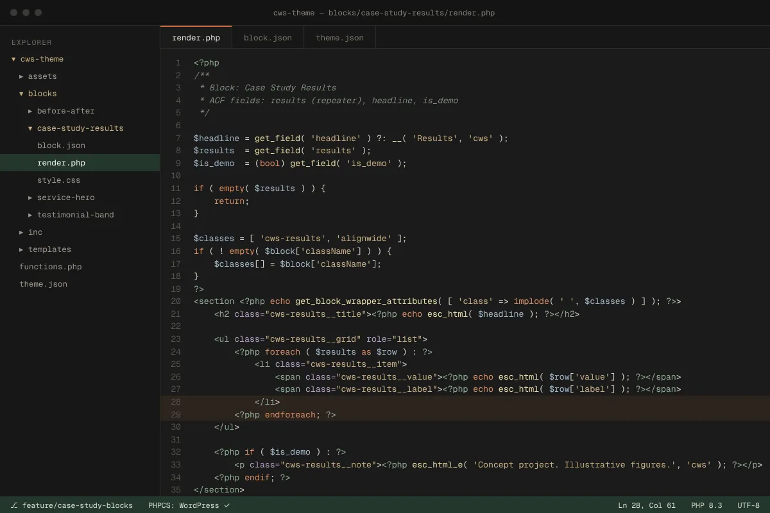770x513 pixels.
Task: Click the li cws-results__item line
Action: 331,364
